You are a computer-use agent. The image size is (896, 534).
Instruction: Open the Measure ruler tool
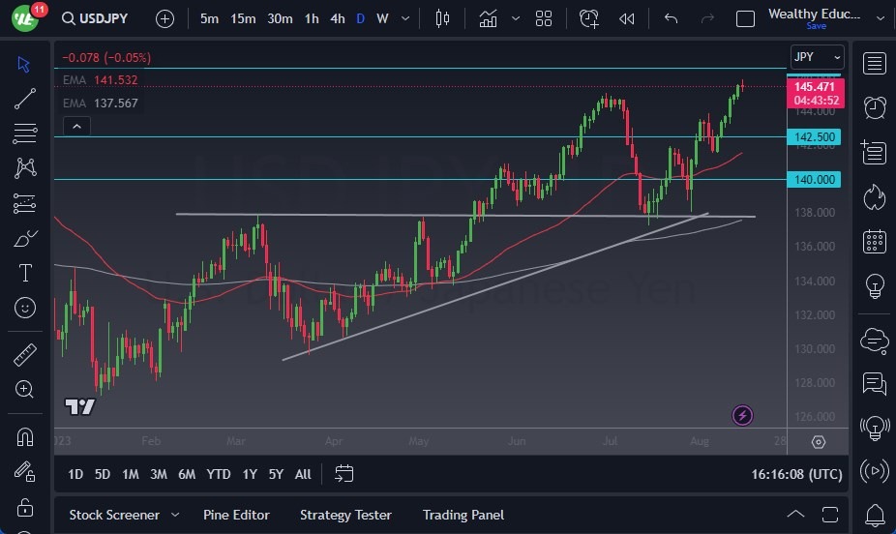(x=26, y=355)
